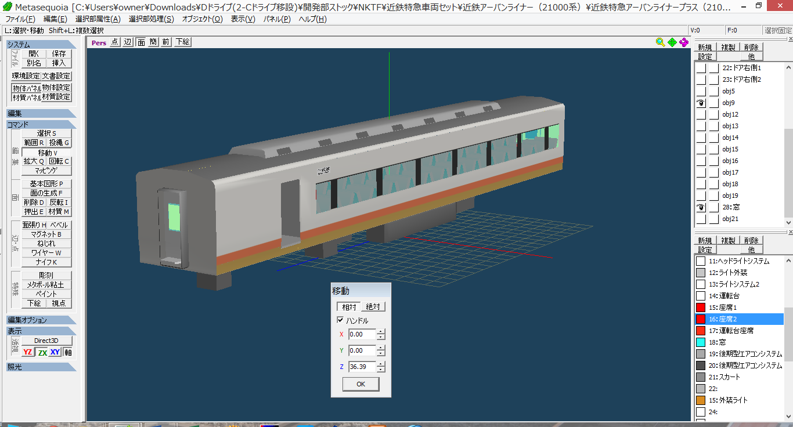Hide 28:窓 object with its eye icon
The image size is (793, 427).
coord(701,207)
